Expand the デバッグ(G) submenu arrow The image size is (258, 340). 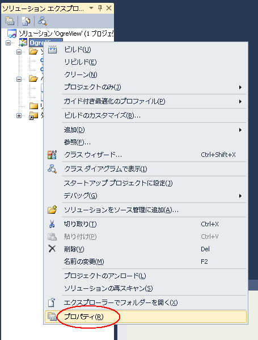point(240,196)
